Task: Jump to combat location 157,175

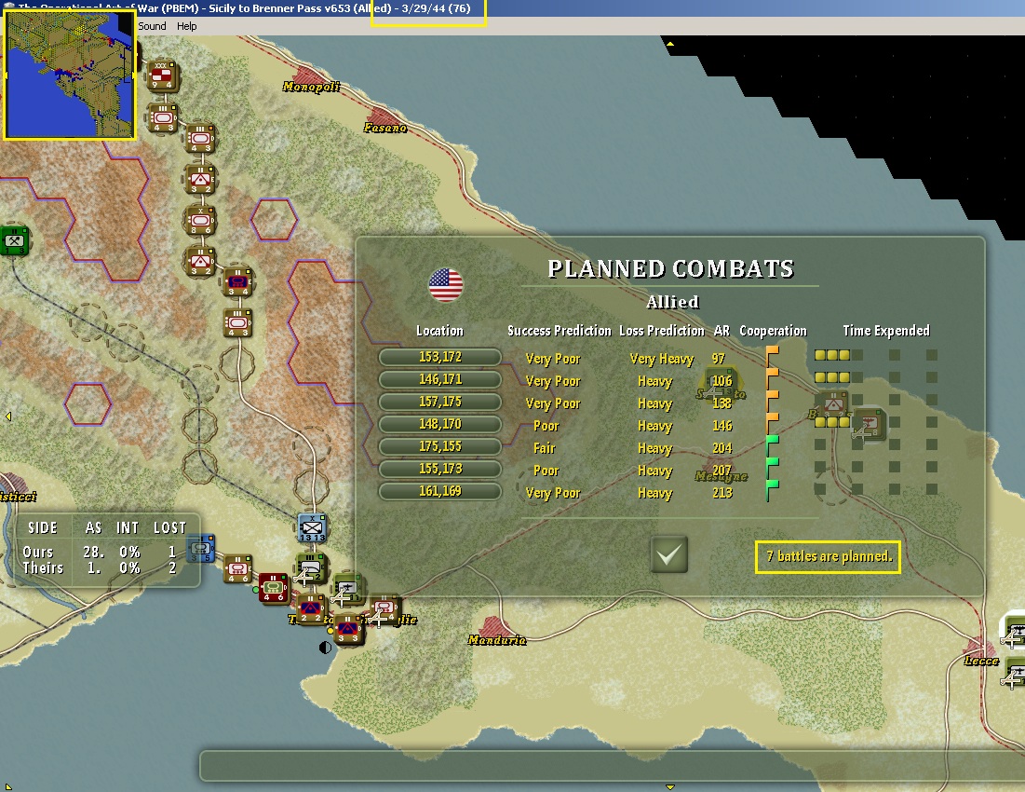Action: click(440, 402)
